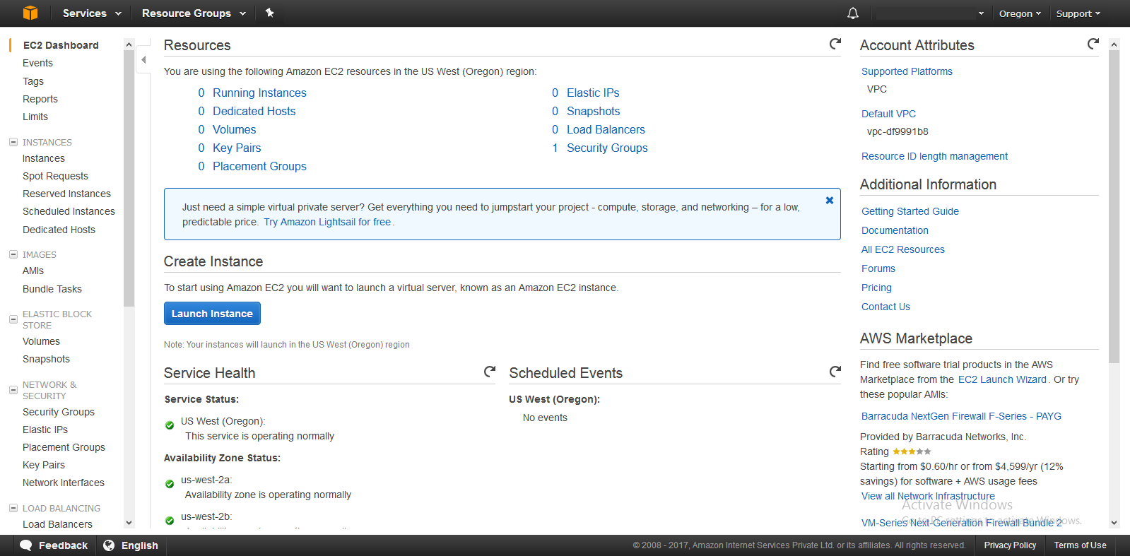This screenshot has width=1130, height=556.
Task: Open the Oregon region dropdown
Action: point(1020,13)
